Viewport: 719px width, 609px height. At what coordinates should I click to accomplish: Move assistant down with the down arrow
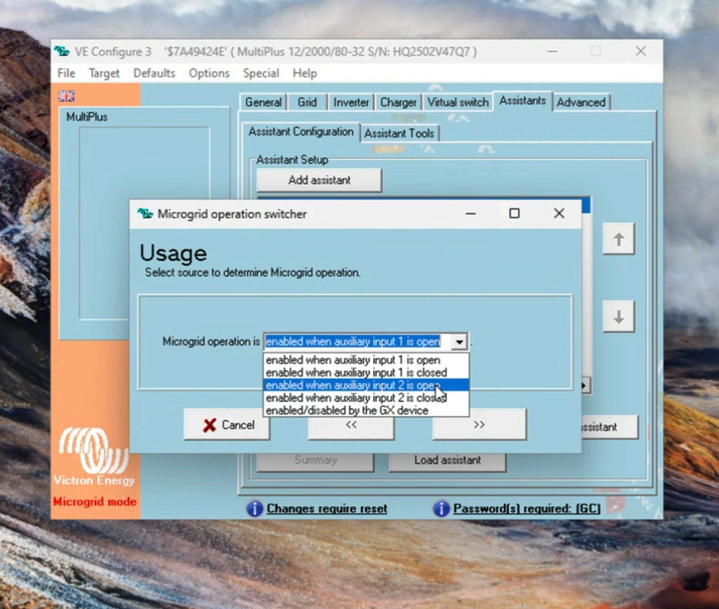619,317
